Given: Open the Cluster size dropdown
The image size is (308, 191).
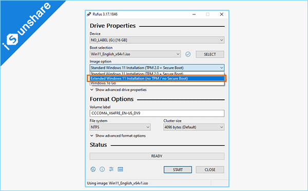Looking at the screenshot, I should 194,127.
